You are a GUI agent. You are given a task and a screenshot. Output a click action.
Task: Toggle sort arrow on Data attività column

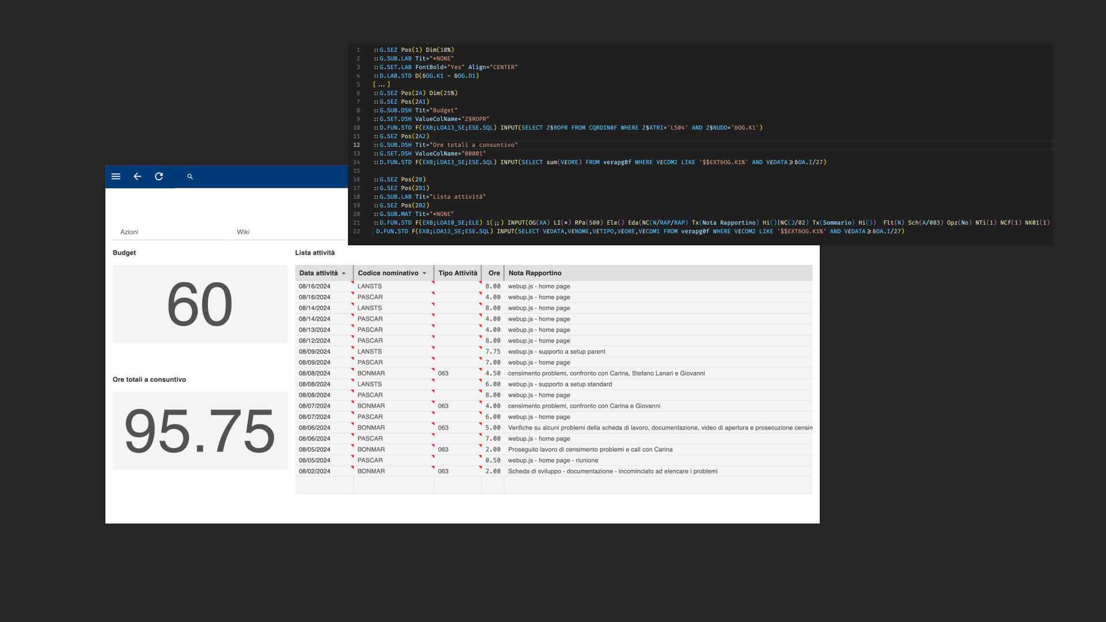click(344, 274)
